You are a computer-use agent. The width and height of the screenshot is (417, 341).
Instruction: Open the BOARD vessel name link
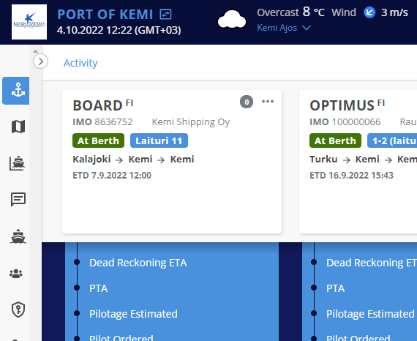pyautogui.click(x=97, y=105)
